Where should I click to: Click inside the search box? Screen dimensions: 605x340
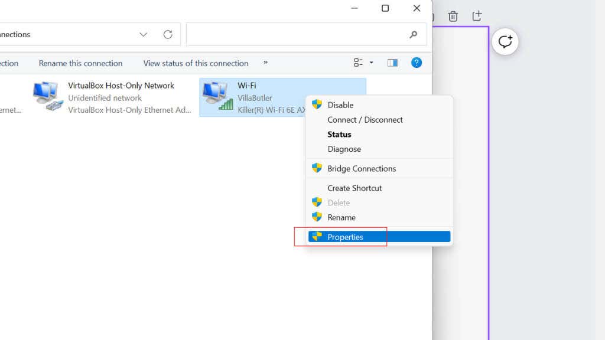301,34
